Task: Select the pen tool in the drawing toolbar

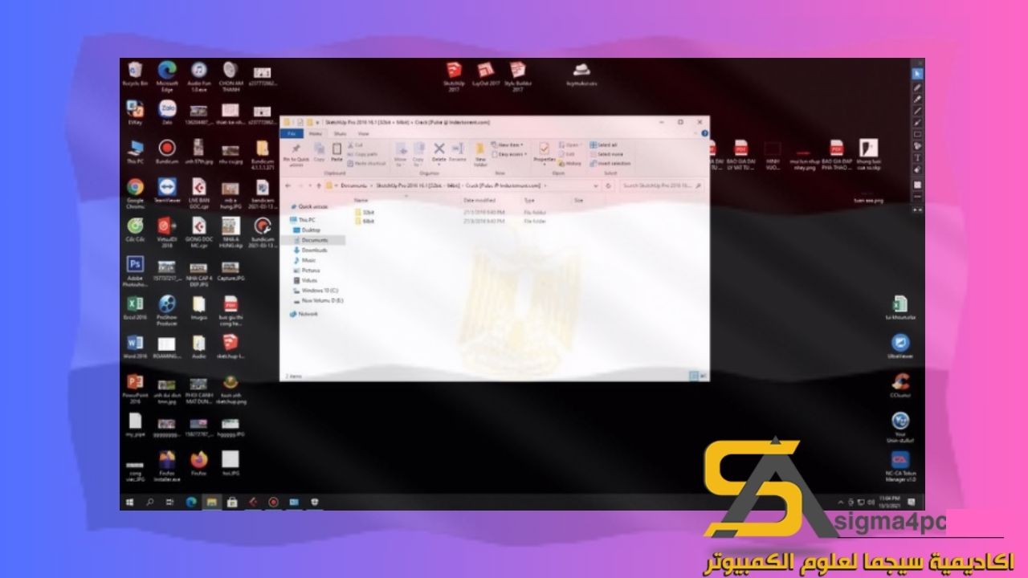Action: (x=917, y=87)
